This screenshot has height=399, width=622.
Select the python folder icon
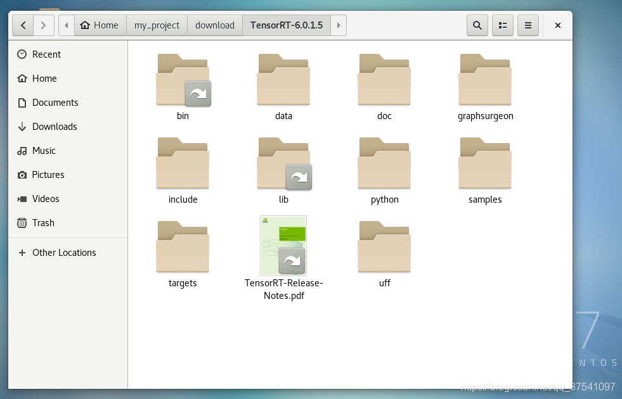[x=384, y=163]
